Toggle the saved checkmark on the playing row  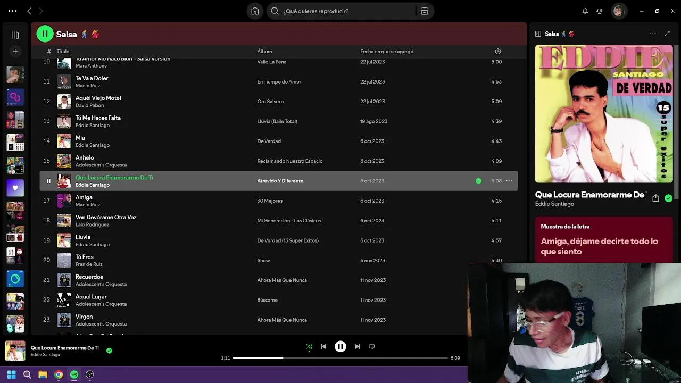[x=478, y=181]
